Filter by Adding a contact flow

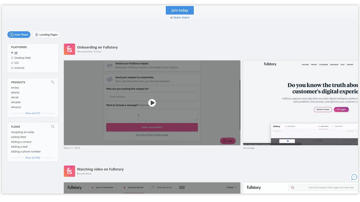coord(21,142)
